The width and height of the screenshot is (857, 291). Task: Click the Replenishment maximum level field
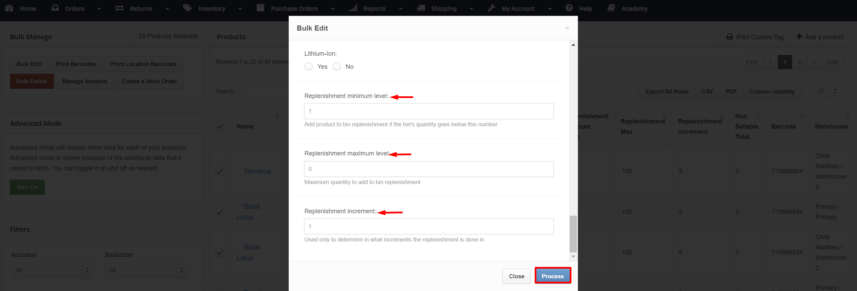(429, 169)
